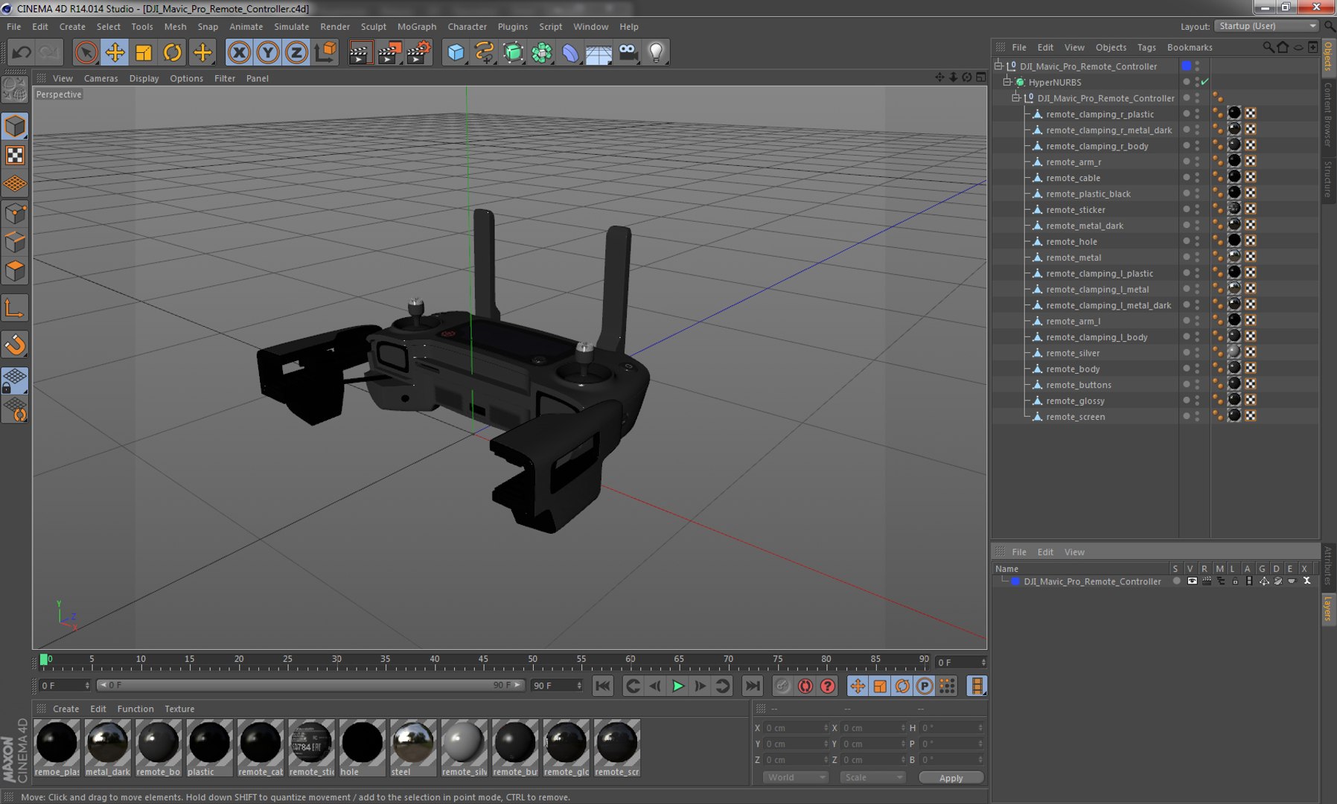Click the Make Editable icon in left toolbar
This screenshot has width=1337, height=804.
(15, 90)
